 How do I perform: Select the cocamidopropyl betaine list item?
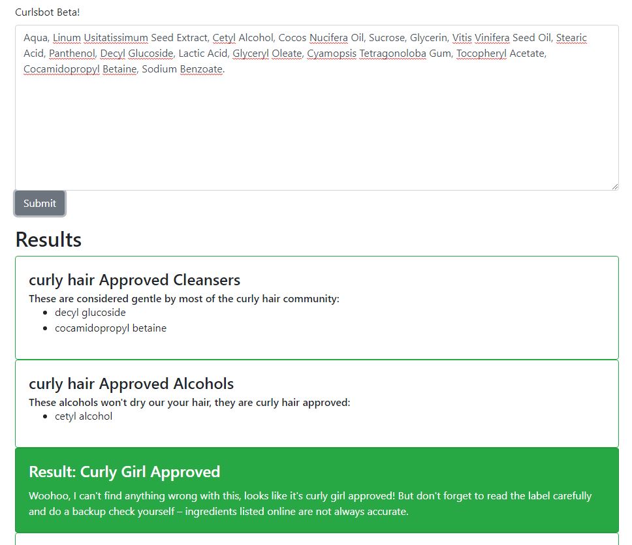tap(110, 328)
